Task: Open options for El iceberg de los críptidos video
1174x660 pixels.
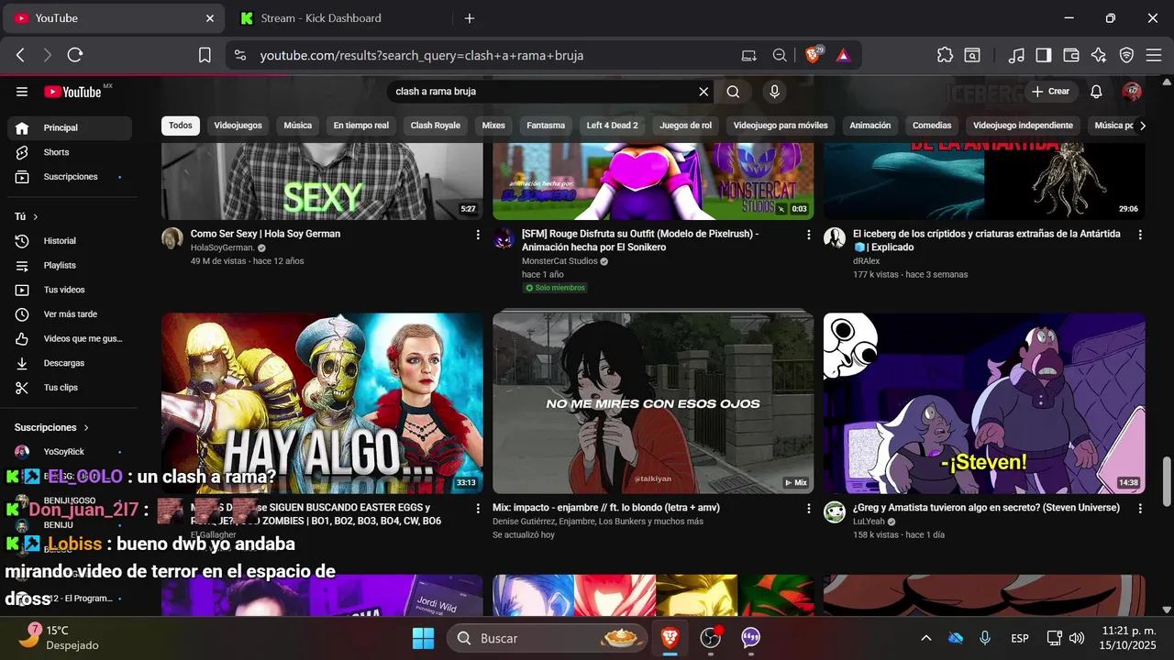Action: pos(1140,235)
